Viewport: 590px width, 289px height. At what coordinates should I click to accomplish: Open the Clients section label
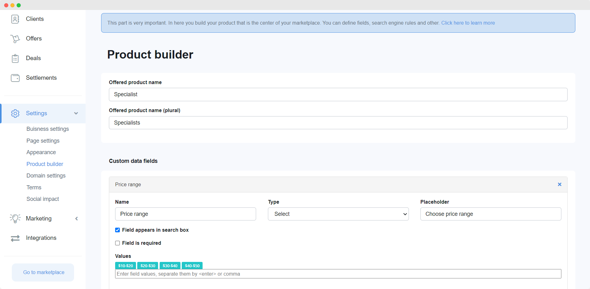(x=35, y=19)
